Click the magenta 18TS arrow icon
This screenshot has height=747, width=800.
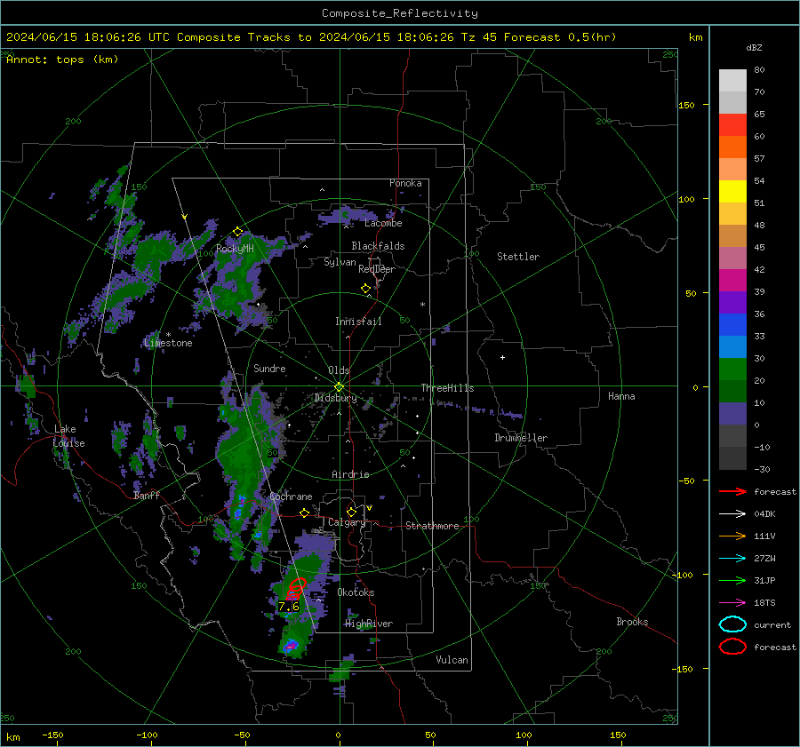[732, 603]
